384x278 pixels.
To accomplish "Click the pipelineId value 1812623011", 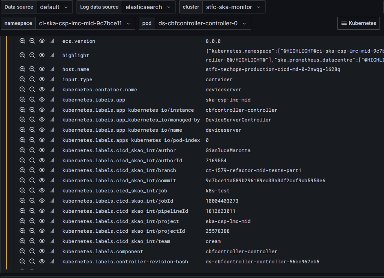I will 220,211.
